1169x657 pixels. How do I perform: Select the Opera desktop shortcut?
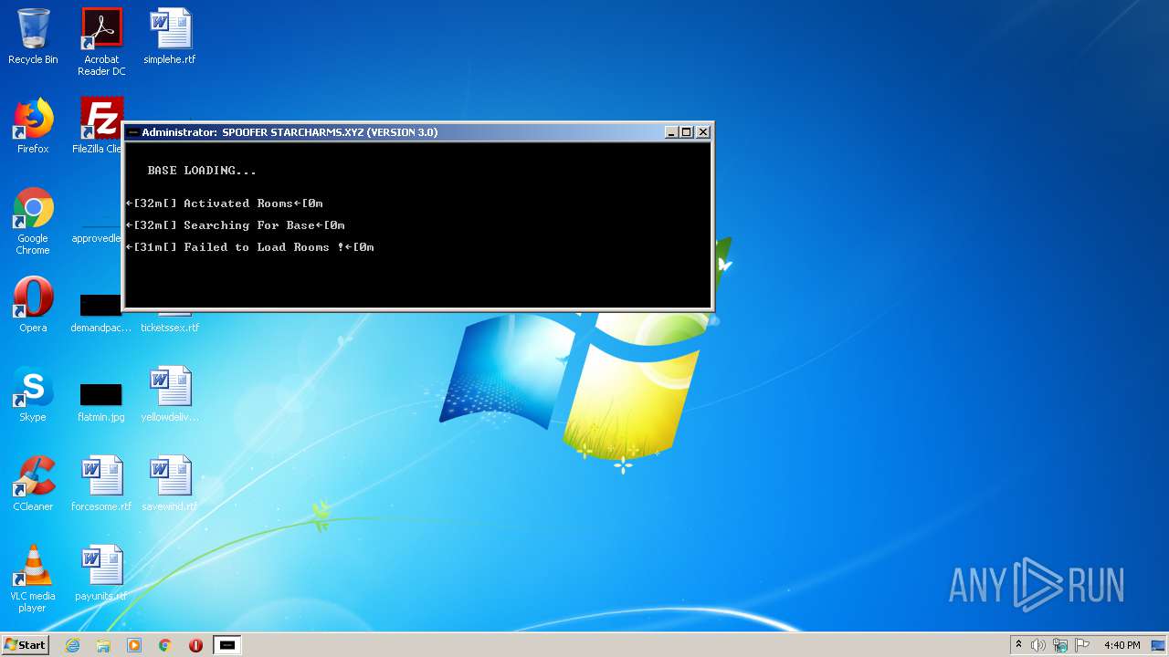(x=33, y=305)
